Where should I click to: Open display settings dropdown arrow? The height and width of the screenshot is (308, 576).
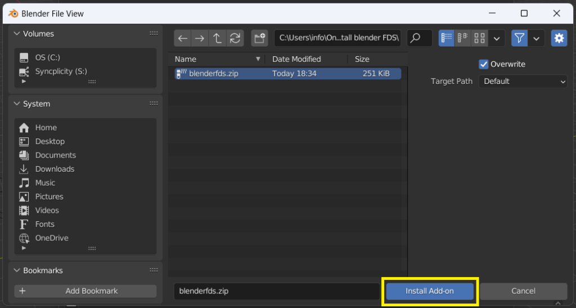point(497,38)
